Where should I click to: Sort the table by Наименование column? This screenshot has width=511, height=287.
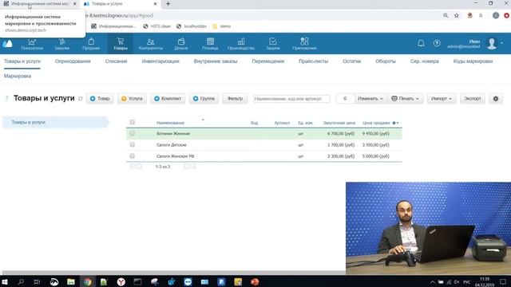170,123
